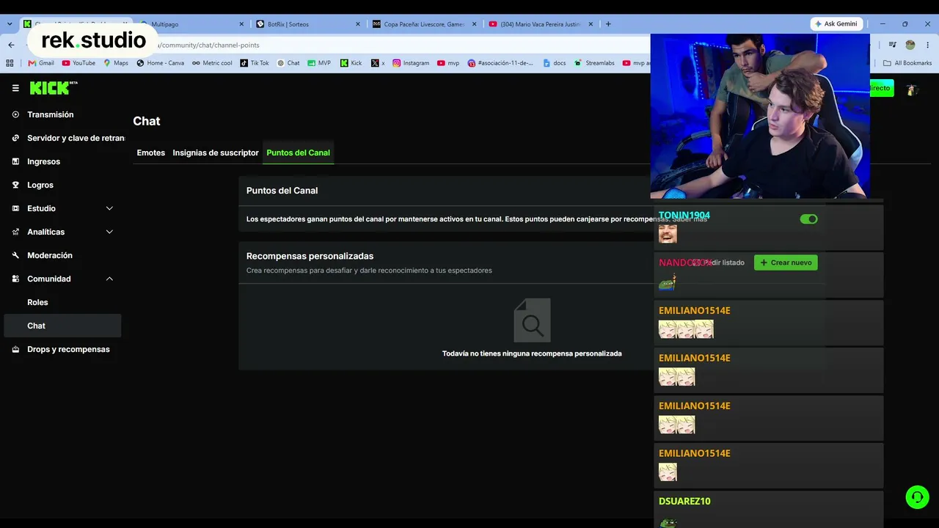Open the MVP bookmark with green icon
The width and height of the screenshot is (939, 528).
(x=319, y=63)
